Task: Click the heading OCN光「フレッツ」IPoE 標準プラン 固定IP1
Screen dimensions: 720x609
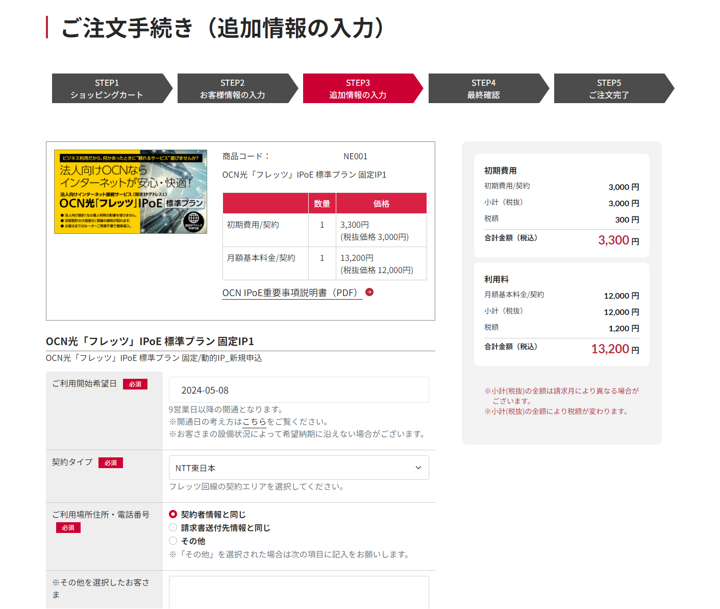Action: coord(150,341)
